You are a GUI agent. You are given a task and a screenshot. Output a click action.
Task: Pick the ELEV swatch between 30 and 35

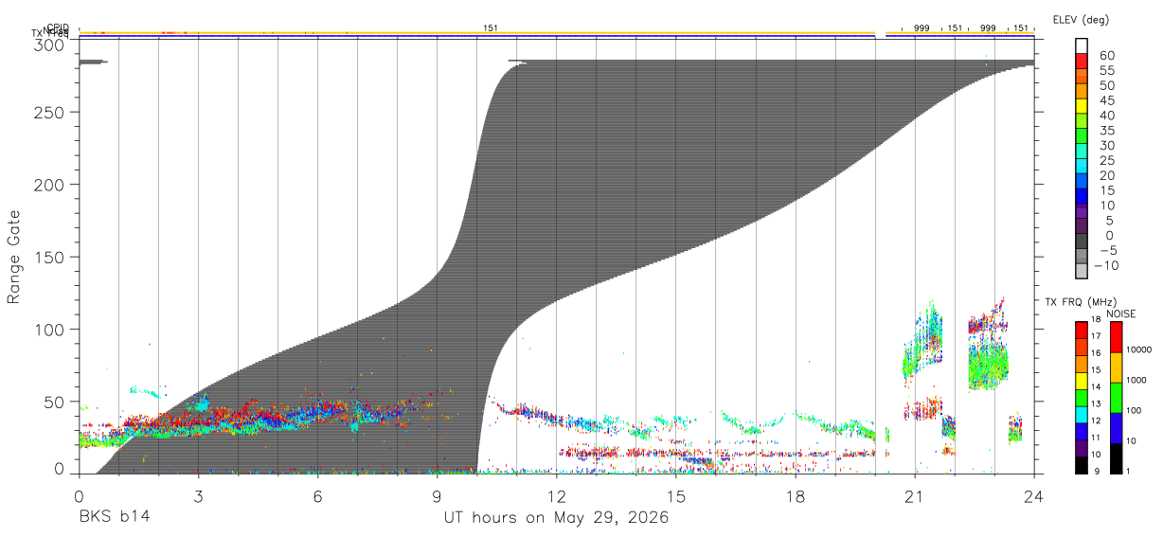pyautogui.click(x=1082, y=136)
